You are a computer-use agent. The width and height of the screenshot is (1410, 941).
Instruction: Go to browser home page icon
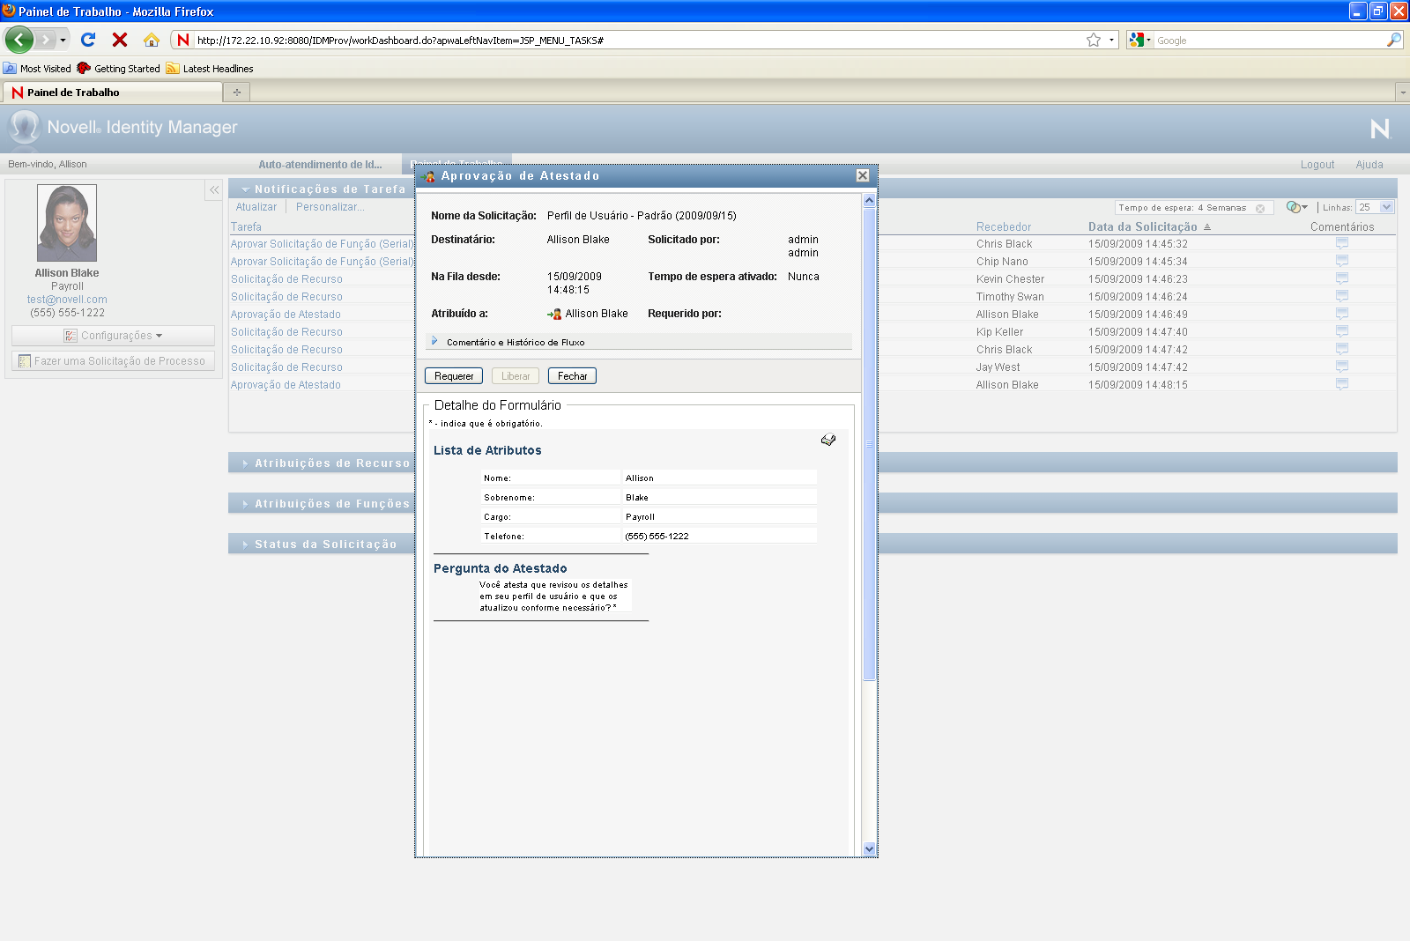pyautogui.click(x=152, y=40)
